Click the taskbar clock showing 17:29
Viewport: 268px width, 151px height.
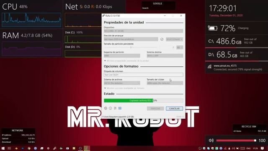pyautogui.click(x=255, y=148)
